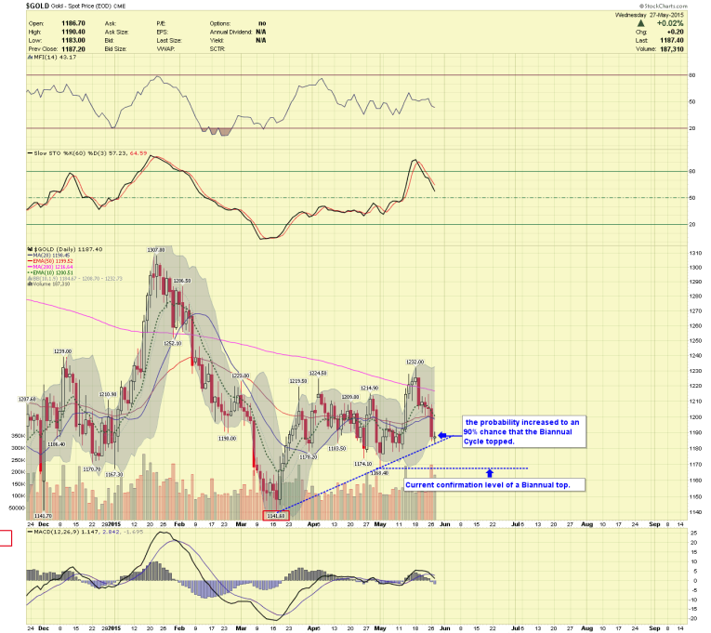This screenshot has height=633, width=711.
Task: Click the blue up arrow above confirmation note
Action: (490, 474)
